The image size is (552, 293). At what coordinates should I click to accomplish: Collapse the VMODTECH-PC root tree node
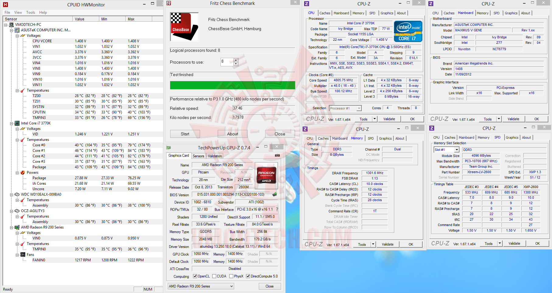point(6,25)
